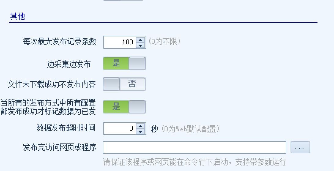This screenshot has width=334, height=171.
Task: Click the max publish records field showing 100
Action: (x=119, y=42)
